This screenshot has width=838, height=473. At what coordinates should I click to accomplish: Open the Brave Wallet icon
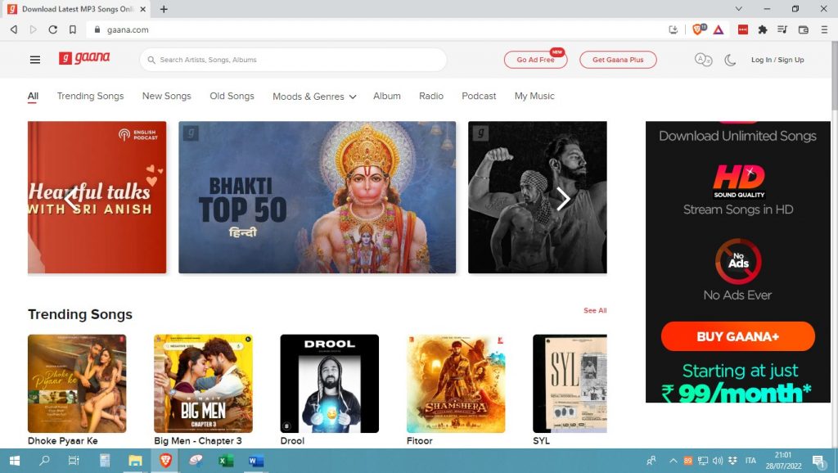point(804,29)
